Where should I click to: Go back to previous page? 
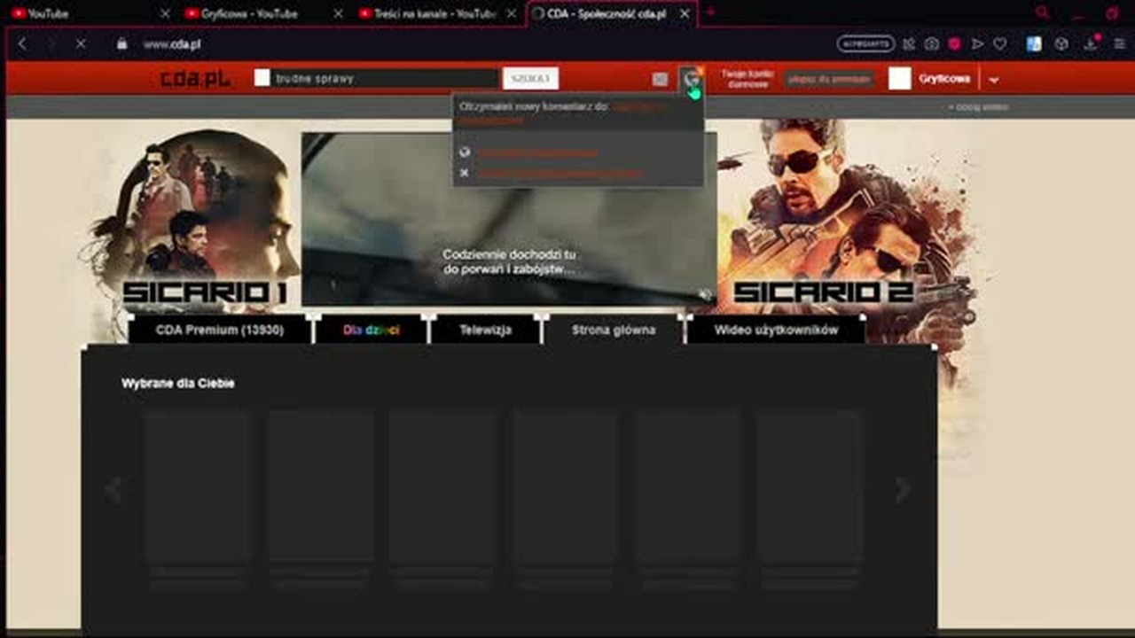click(22, 43)
